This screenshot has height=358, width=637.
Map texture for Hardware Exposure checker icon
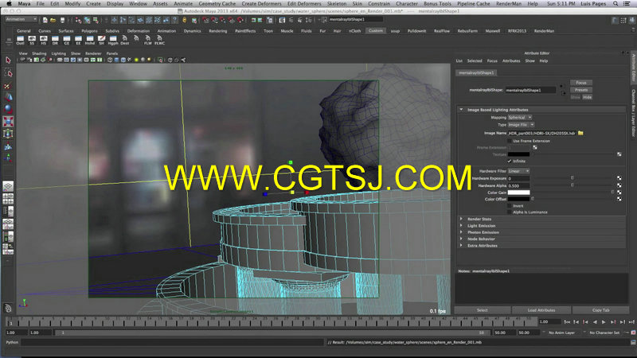click(619, 178)
